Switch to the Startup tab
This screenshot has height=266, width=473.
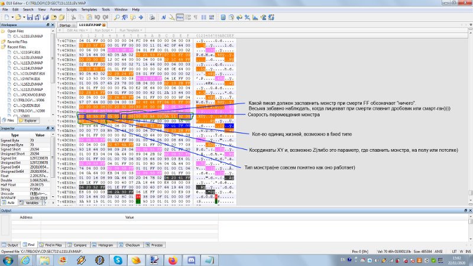pyautogui.click(x=66, y=25)
